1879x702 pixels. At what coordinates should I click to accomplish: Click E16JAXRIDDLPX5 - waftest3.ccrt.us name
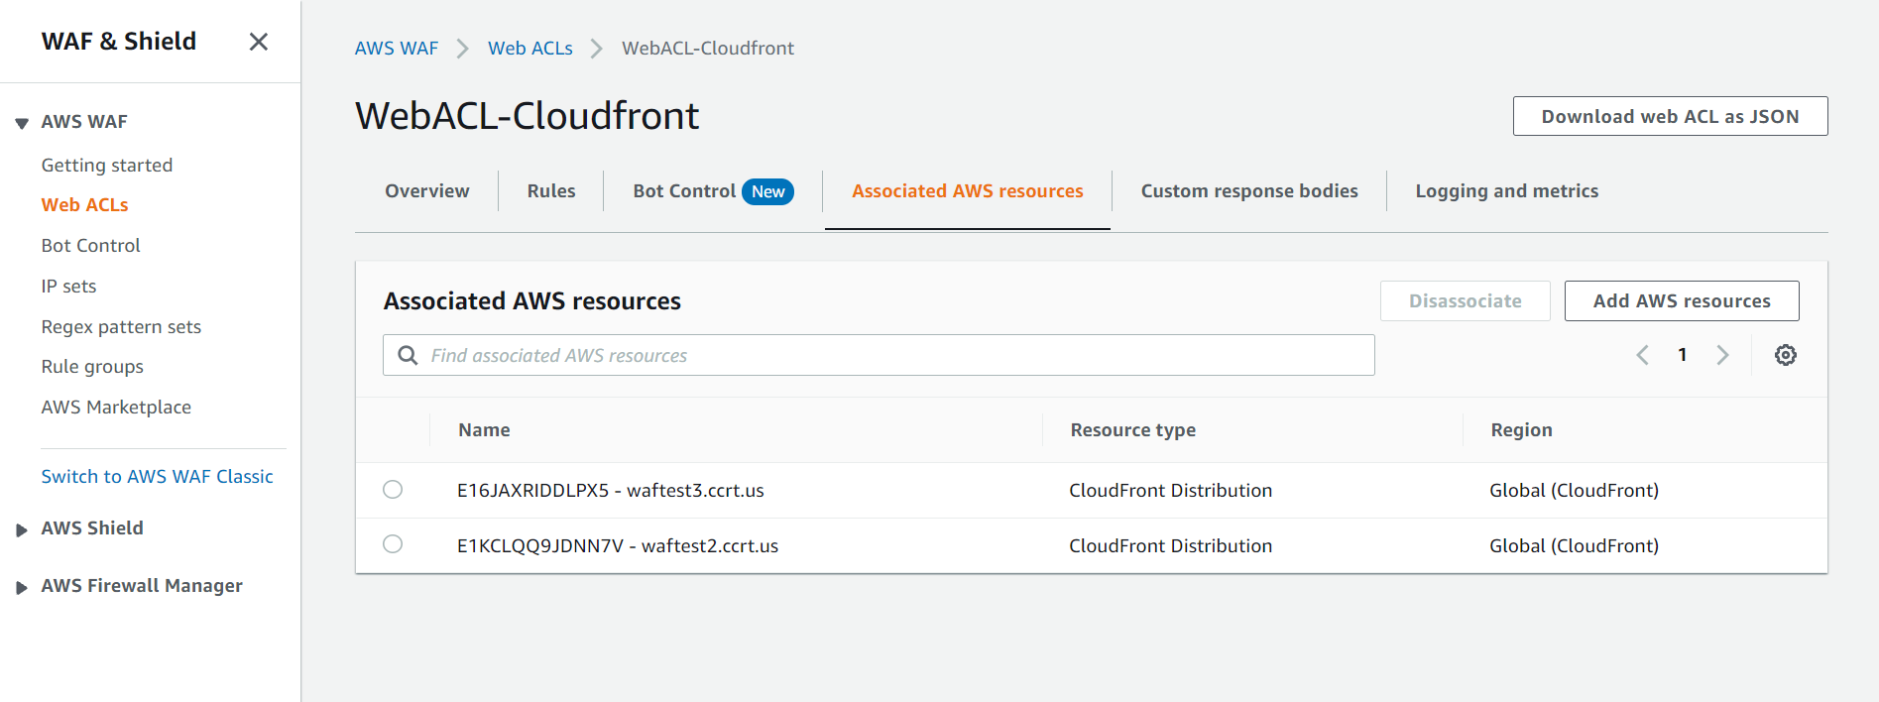[611, 490]
